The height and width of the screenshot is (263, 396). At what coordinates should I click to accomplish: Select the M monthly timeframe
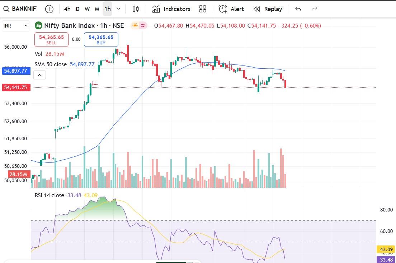tap(97, 9)
